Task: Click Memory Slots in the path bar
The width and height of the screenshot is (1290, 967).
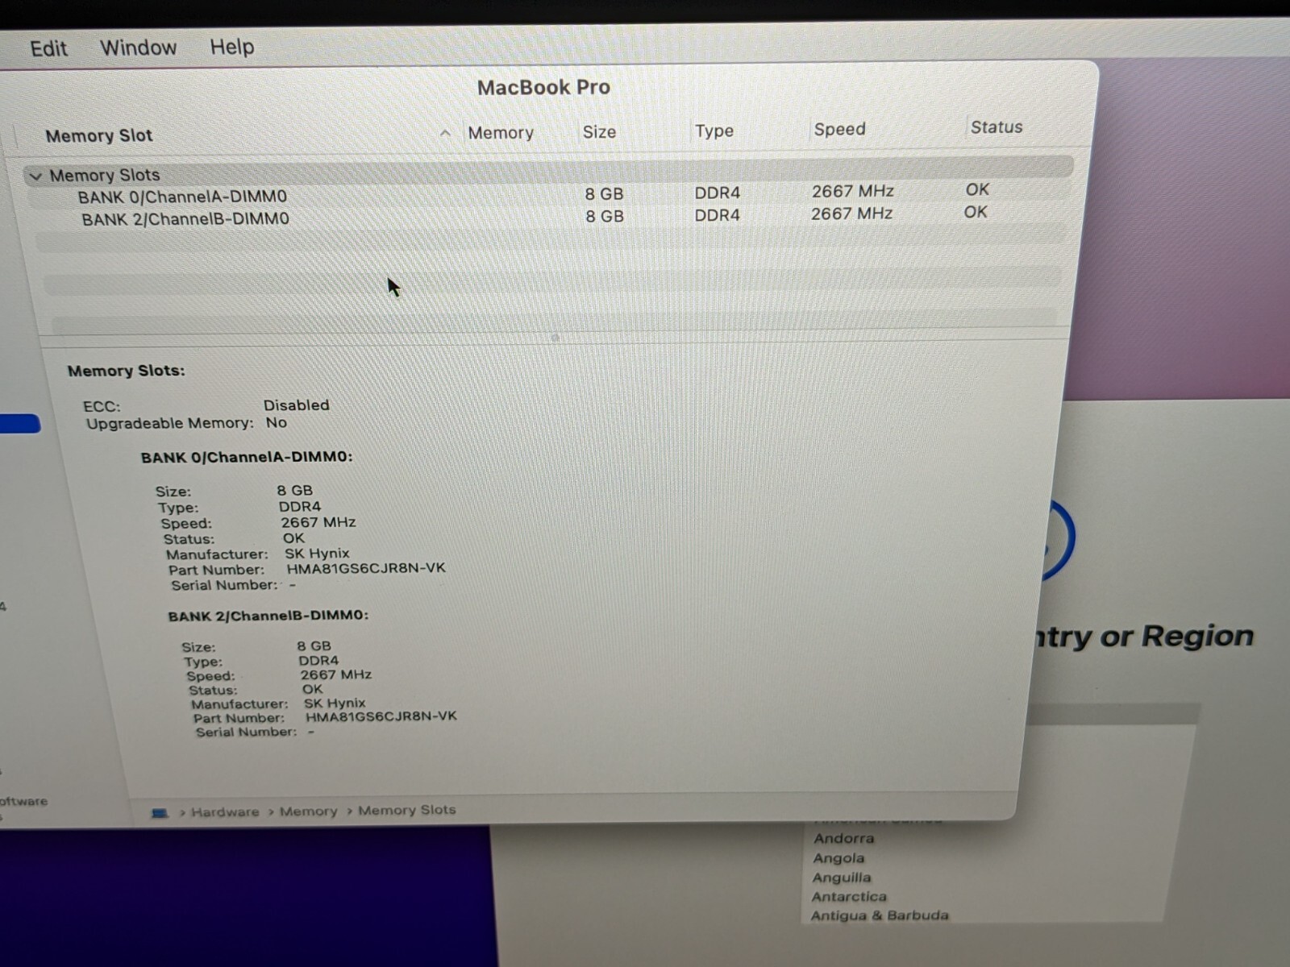Action: pyautogui.click(x=407, y=810)
